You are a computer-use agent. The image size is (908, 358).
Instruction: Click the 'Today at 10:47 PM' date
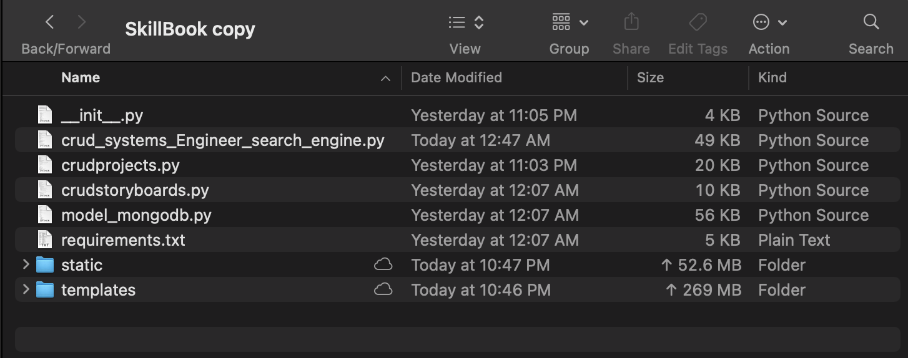click(x=480, y=265)
